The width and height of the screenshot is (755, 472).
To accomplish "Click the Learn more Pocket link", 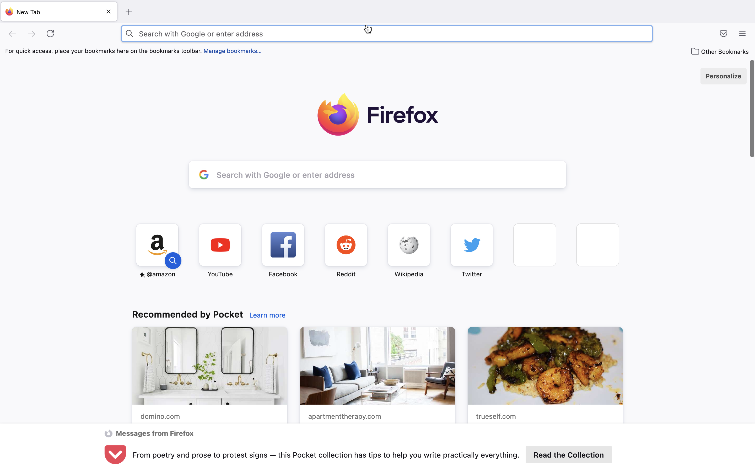I will 267,315.
